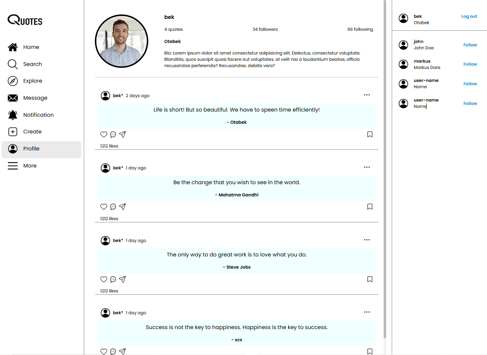Open the More hamburger menu icon
This screenshot has width=487, height=355.
coord(13,166)
